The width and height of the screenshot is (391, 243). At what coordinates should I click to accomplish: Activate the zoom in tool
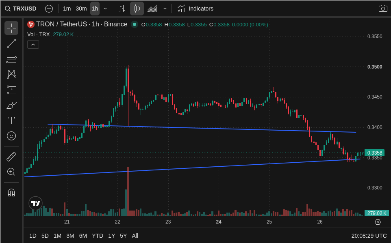pos(11,172)
